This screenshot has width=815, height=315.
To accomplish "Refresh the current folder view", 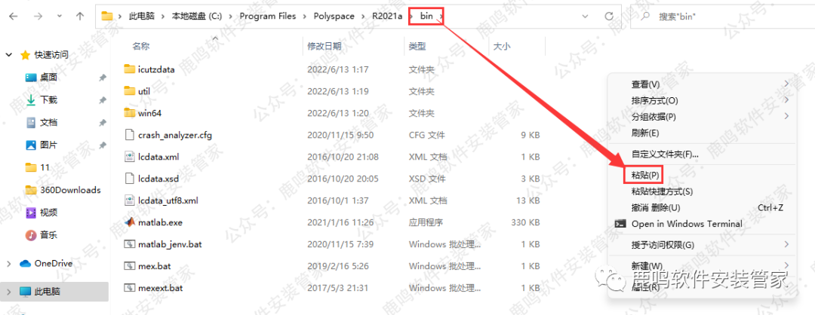I will [x=610, y=16].
